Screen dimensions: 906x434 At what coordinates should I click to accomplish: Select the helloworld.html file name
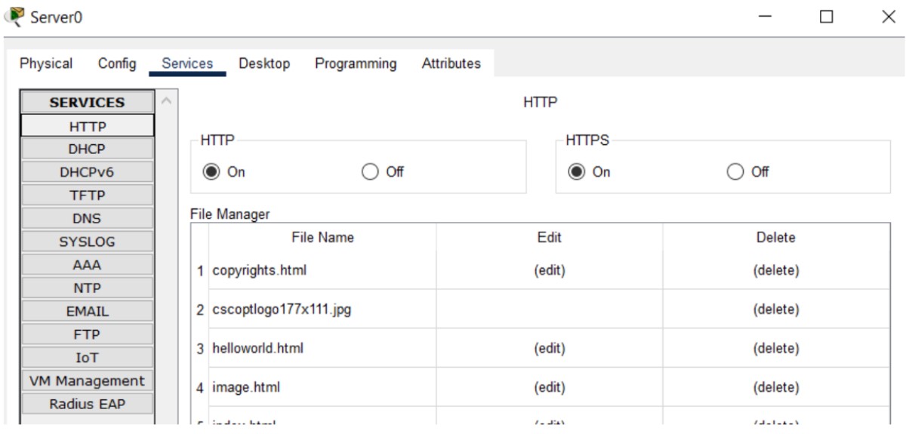(258, 349)
